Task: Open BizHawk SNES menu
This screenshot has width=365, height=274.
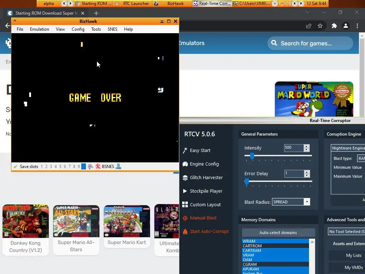Action: (x=112, y=29)
